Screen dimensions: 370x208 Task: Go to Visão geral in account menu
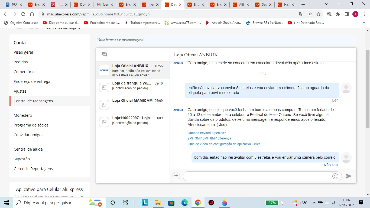click(x=23, y=52)
